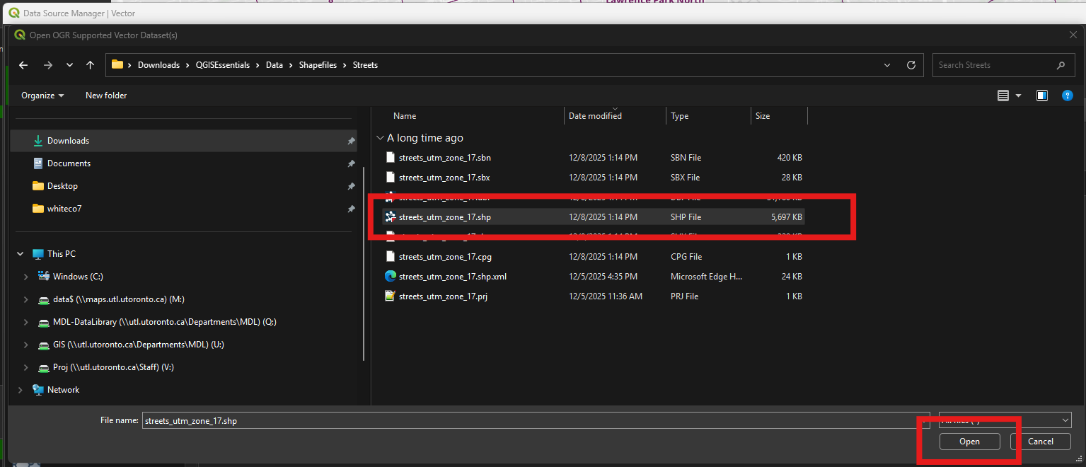Open the file type filter dropdown
The image size is (1086, 467).
click(1005, 420)
